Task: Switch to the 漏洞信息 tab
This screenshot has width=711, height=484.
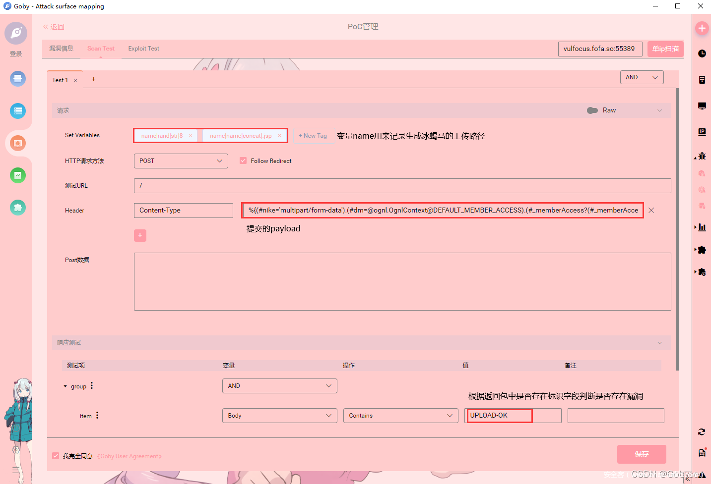Action: click(x=61, y=49)
